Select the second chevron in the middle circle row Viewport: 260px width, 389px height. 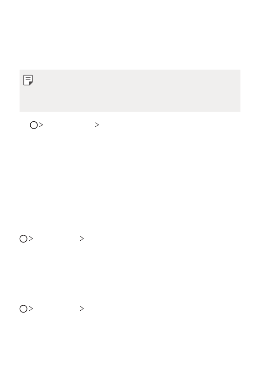pos(82,238)
